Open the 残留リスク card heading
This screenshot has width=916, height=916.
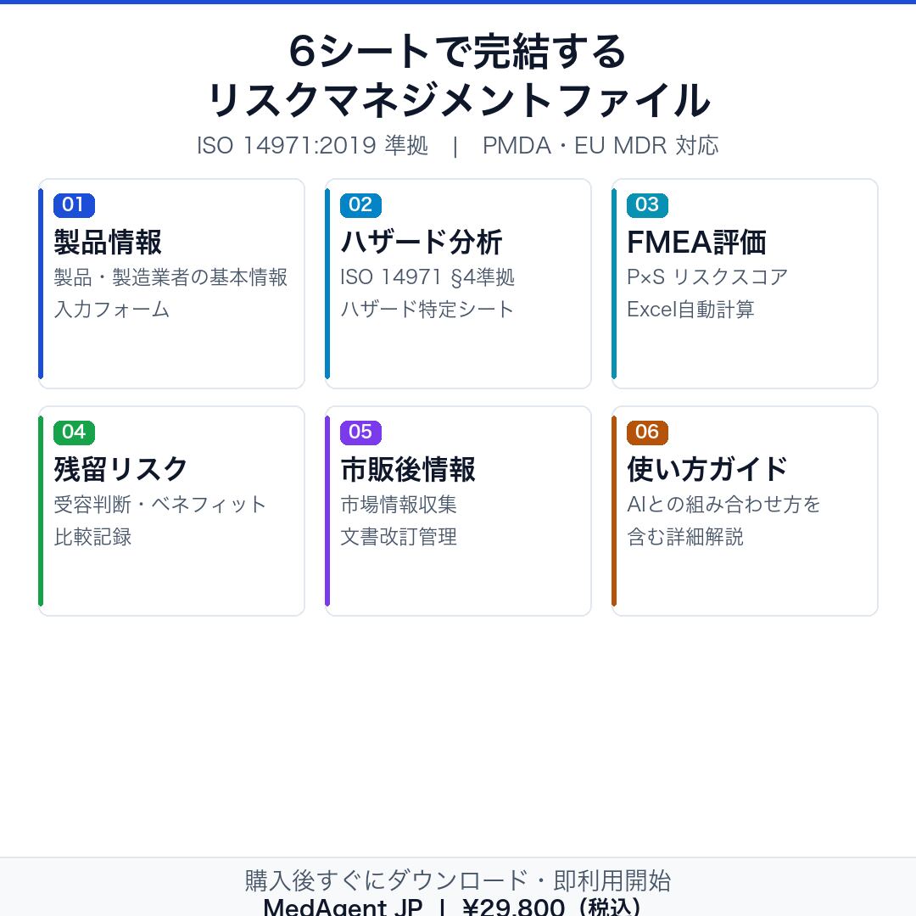pos(121,470)
